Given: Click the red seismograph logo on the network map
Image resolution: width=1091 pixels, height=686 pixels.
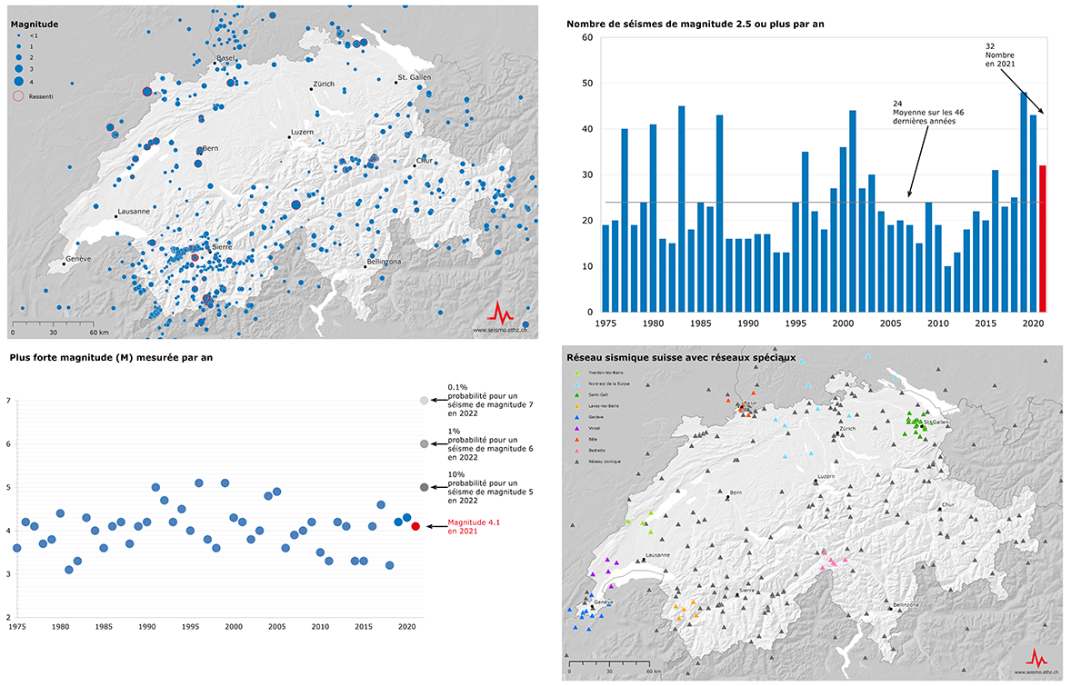Looking at the screenshot, I should coord(1036,657).
